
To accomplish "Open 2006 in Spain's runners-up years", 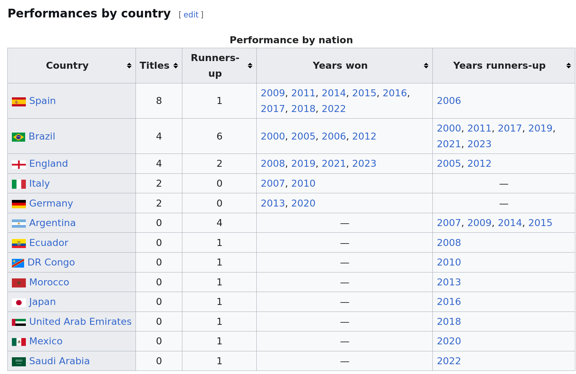I will [x=449, y=101].
